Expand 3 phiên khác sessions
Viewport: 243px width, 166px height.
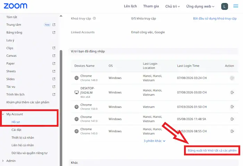click(x=154, y=141)
